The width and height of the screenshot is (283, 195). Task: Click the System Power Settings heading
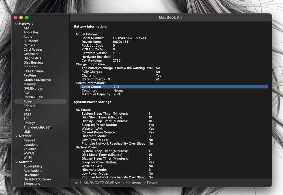coord(93,102)
